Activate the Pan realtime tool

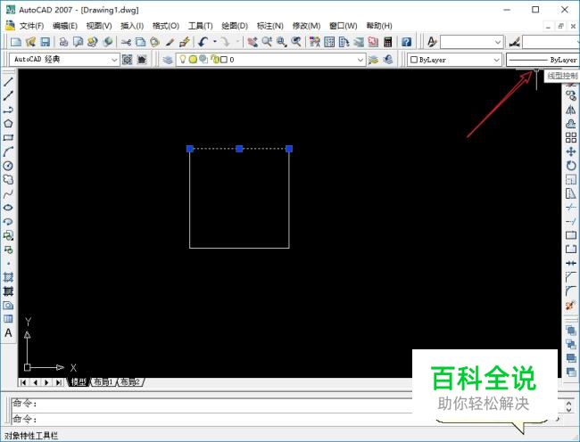click(253, 42)
